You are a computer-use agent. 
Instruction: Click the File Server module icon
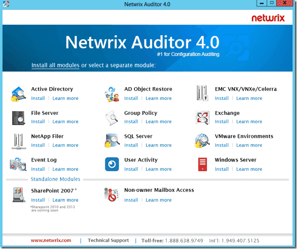(18, 118)
